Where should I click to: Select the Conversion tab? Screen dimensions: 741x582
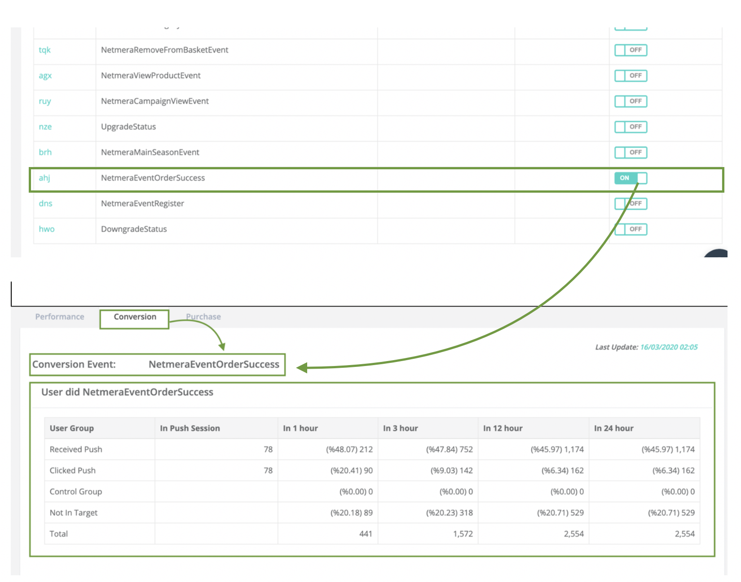click(x=135, y=317)
